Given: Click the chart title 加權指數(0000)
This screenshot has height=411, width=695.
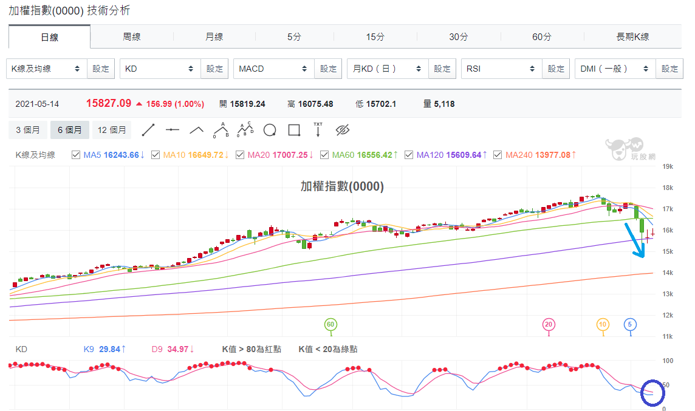Looking at the screenshot, I should [x=342, y=186].
